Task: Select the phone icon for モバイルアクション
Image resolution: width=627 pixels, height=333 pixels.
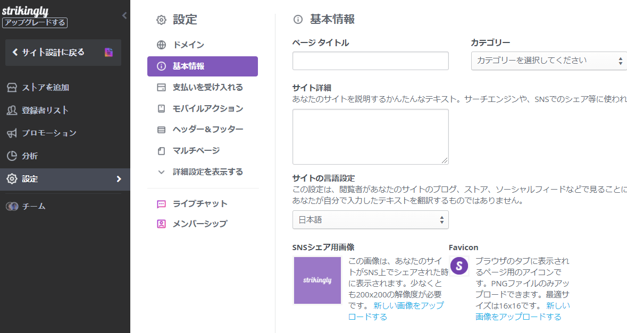Action: point(162,108)
